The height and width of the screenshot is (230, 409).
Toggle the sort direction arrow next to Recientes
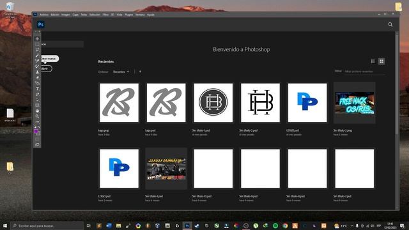(140, 72)
